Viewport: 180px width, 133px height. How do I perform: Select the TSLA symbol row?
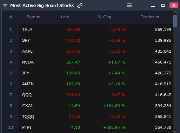pos(96,29)
